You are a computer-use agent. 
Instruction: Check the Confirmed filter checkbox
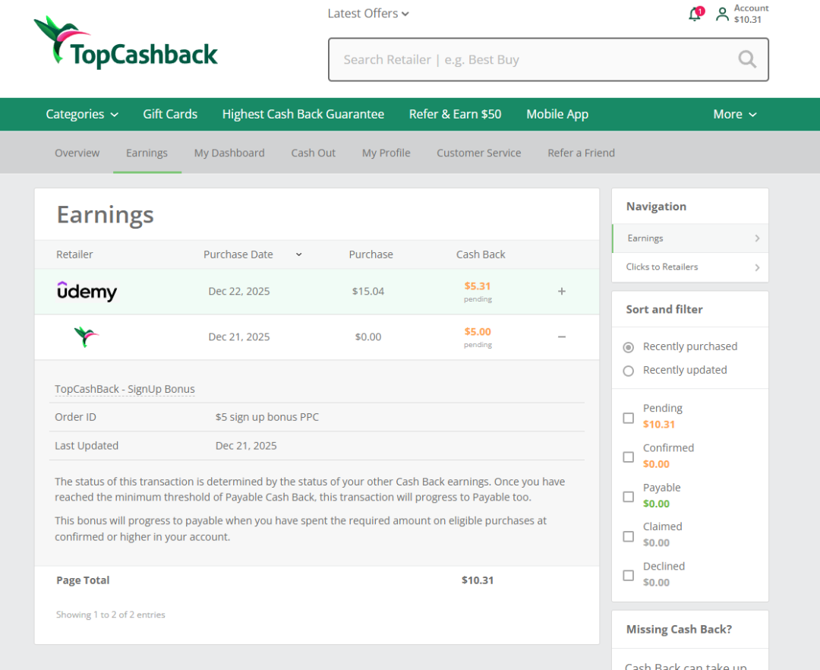click(629, 457)
